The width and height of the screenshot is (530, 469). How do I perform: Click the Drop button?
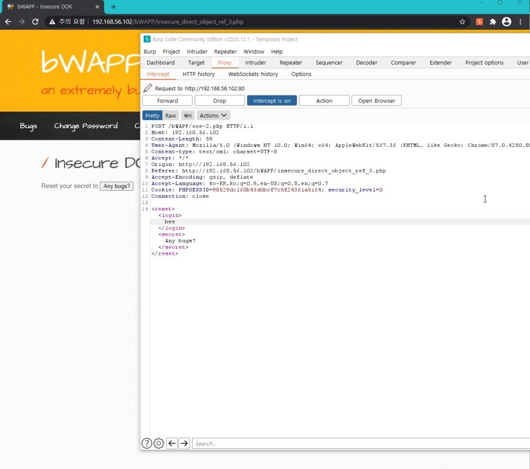219,101
